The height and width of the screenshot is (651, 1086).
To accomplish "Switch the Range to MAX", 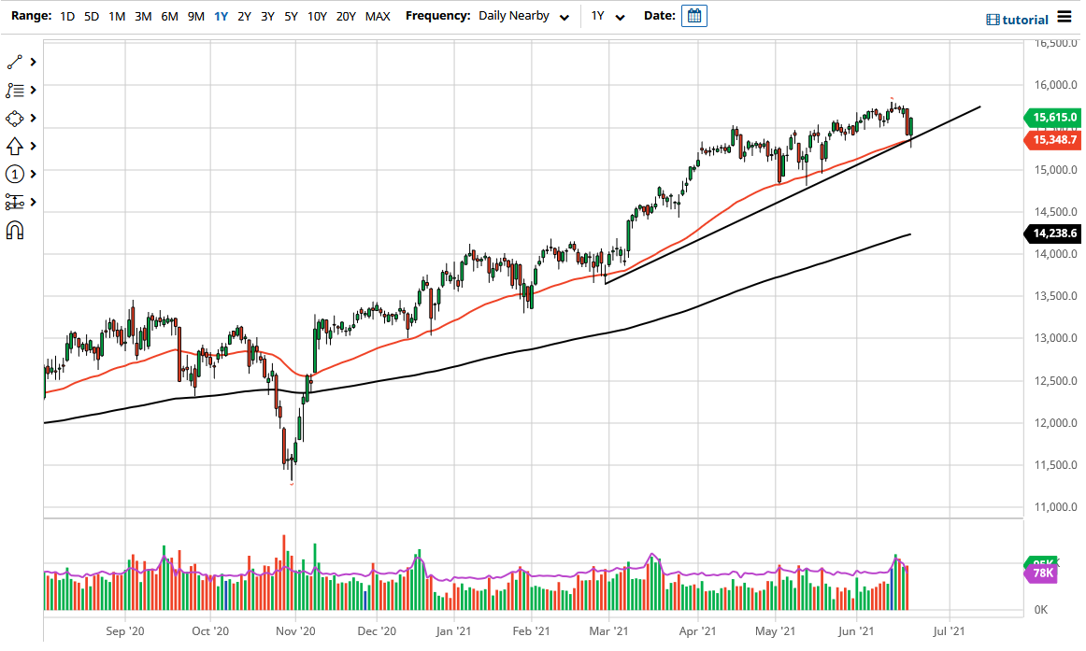I will click(x=378, y=16).
